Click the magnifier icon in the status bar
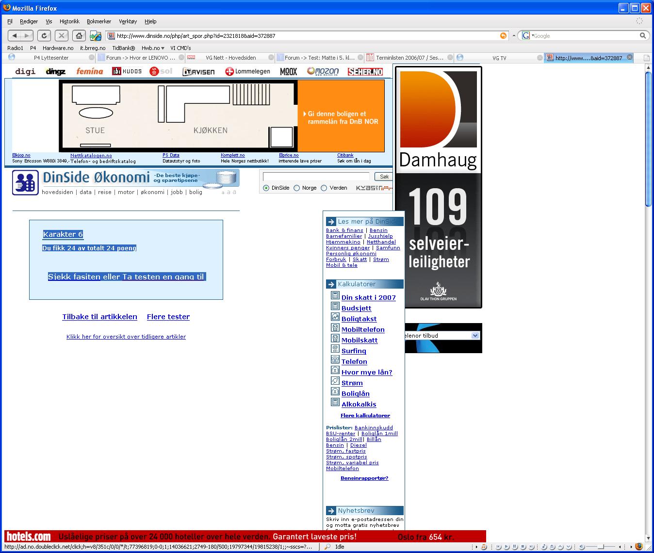This screenshot has width=654, height=553. click(x=328, y=547)
